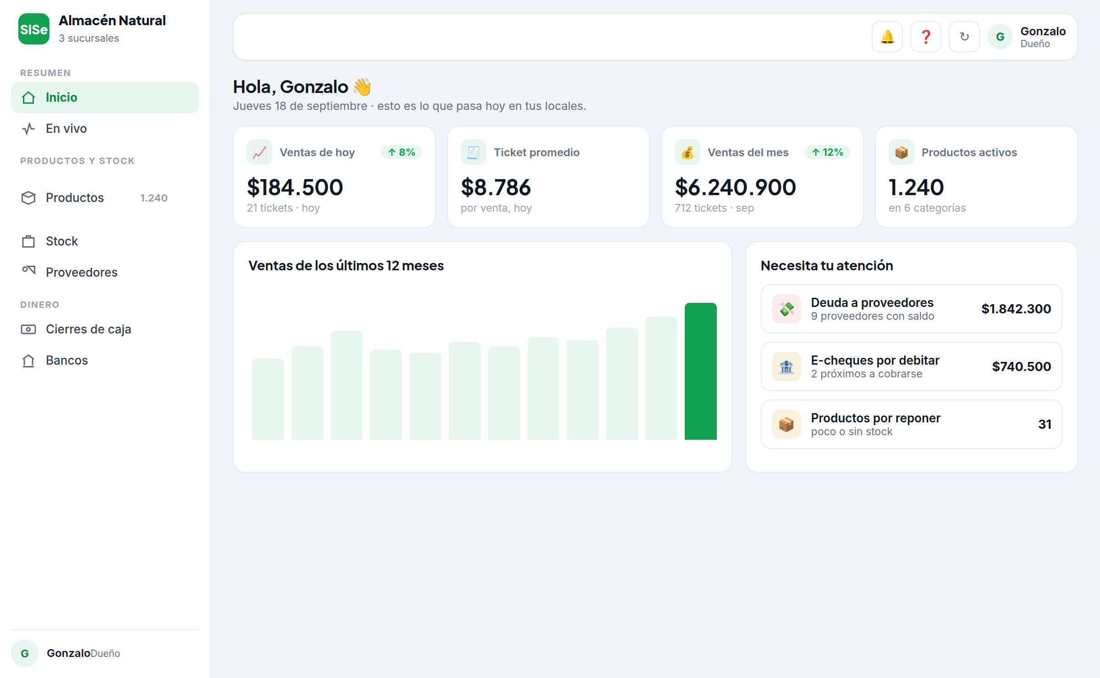
Task: Click the $8.786 ticket average value
Action: 495,187
